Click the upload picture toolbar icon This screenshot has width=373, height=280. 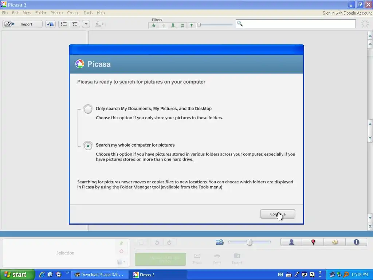[99, 24]
